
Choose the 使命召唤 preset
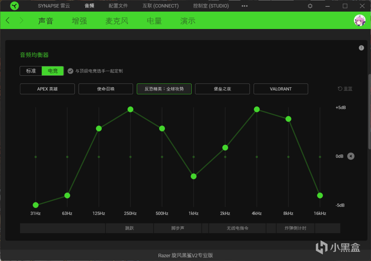coord(106,89)
